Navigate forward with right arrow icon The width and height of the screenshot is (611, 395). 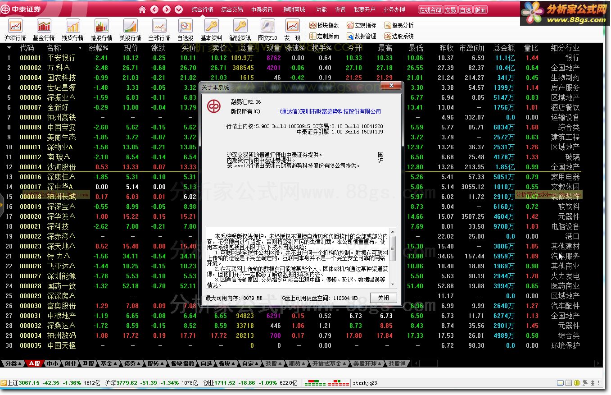pos(167,9)
